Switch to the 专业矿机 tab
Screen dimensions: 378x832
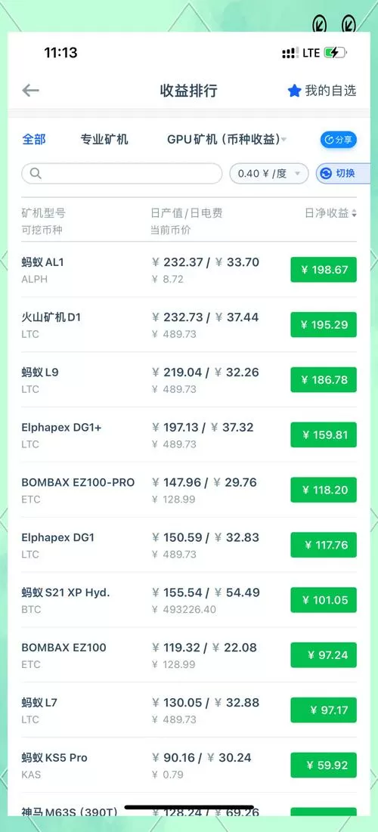(104, 140)
